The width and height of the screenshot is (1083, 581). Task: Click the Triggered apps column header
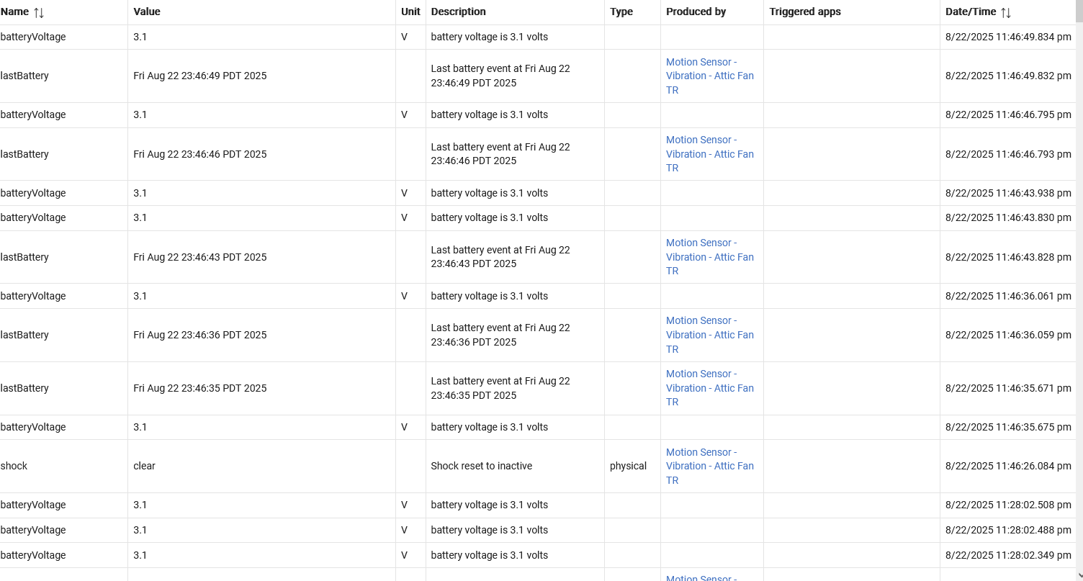(x=805, y=12)
